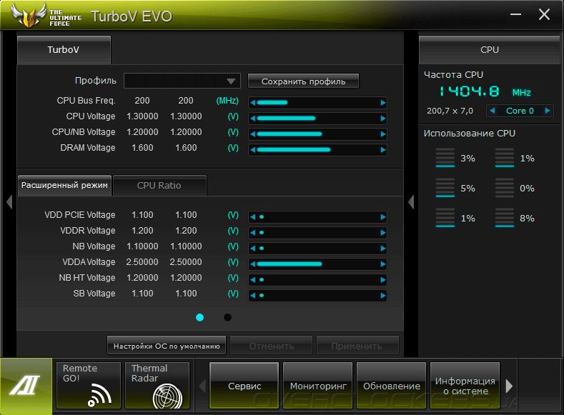Open the Расширенный режим tab
This screenshot has width=564, height=415.
pos(64,186)
